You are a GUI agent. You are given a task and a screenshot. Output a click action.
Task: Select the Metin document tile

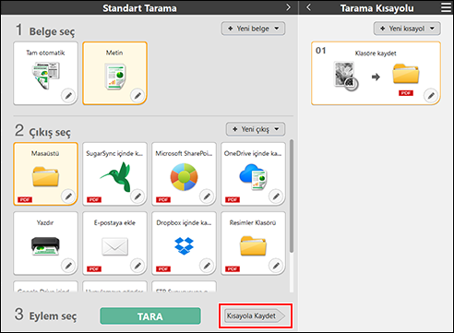click(114, 74)
